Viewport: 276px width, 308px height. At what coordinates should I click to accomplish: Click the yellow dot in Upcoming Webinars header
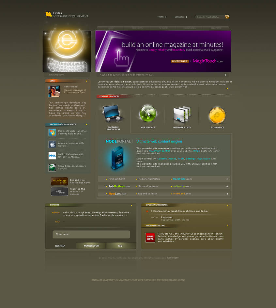[x=228, y=205]
